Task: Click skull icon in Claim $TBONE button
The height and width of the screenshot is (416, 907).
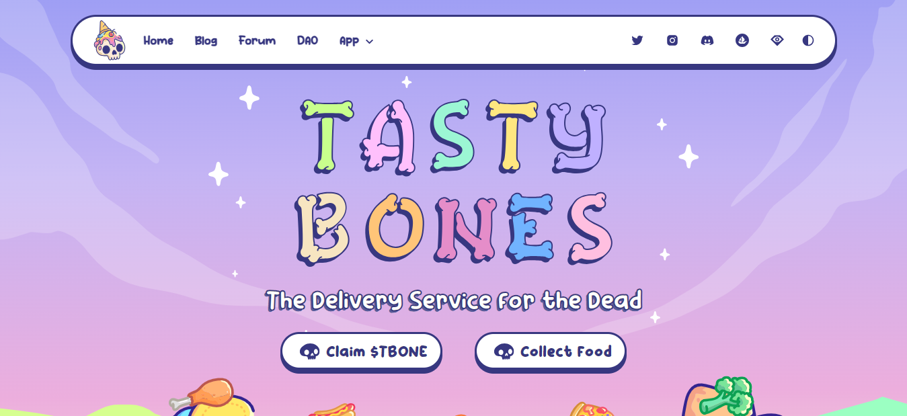Action: click(x=310, y=351)
